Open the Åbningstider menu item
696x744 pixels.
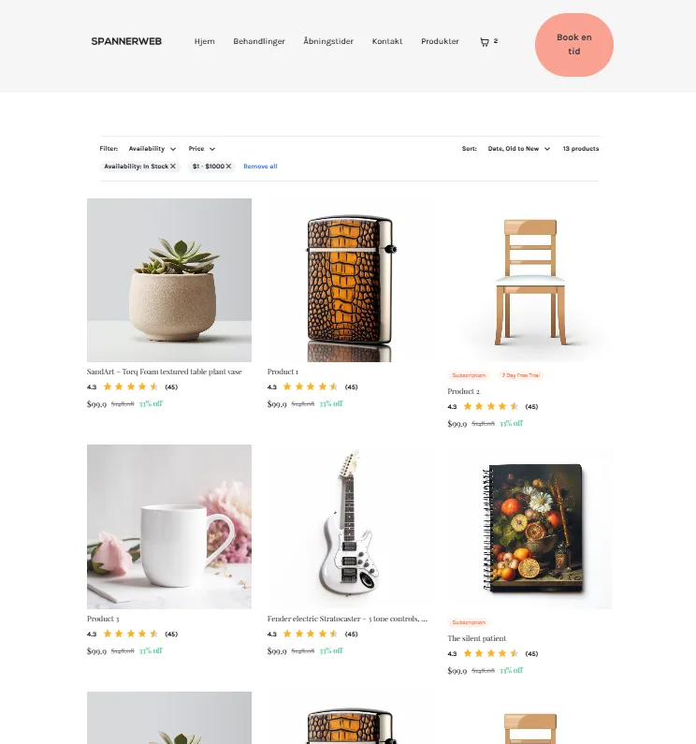click(328, 41)
